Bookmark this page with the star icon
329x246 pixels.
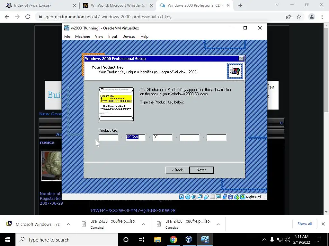point(299,17)
